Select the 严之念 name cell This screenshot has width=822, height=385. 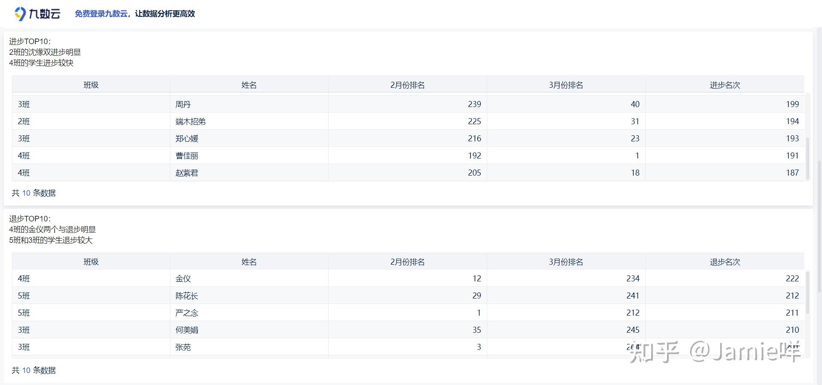187,313
